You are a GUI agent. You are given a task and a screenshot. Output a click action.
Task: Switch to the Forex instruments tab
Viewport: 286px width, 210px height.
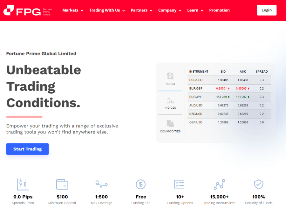click(170, 79)
